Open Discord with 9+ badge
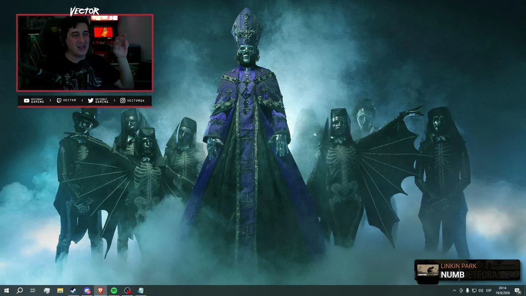The height and width of the screenshot is (296, 526). click(x=87, y=291)
